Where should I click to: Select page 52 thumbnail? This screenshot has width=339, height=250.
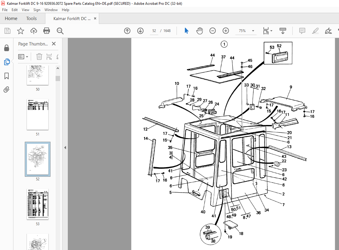[38, 159]
